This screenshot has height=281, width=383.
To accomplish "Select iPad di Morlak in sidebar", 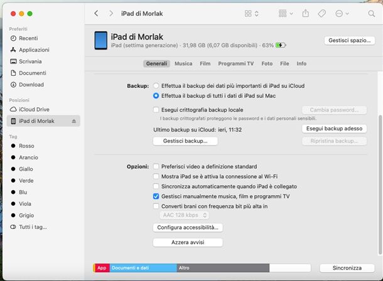I will click(43, 121).
